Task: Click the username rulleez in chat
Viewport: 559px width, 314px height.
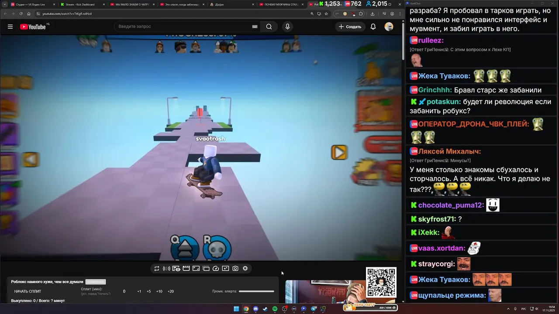Action: (431, 40)
